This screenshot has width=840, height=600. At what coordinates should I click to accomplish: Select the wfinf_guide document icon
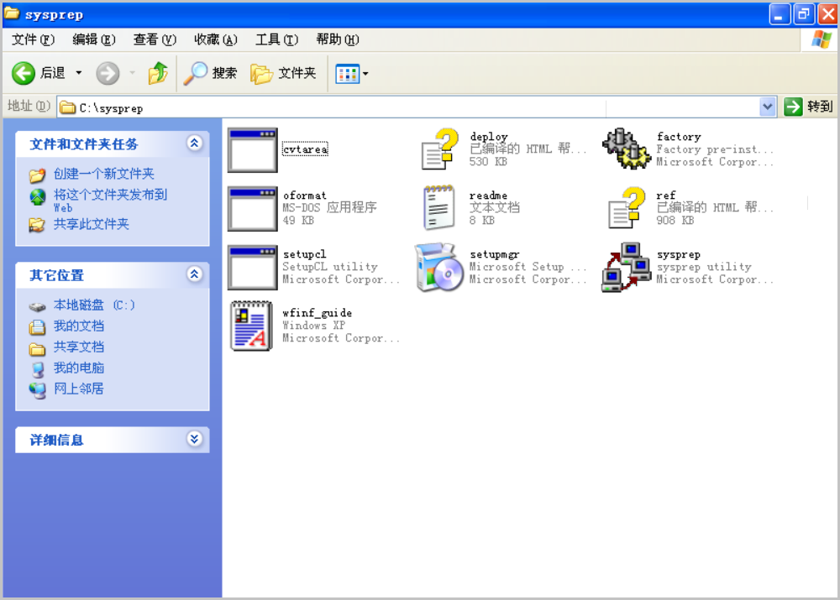pos(252,326)
